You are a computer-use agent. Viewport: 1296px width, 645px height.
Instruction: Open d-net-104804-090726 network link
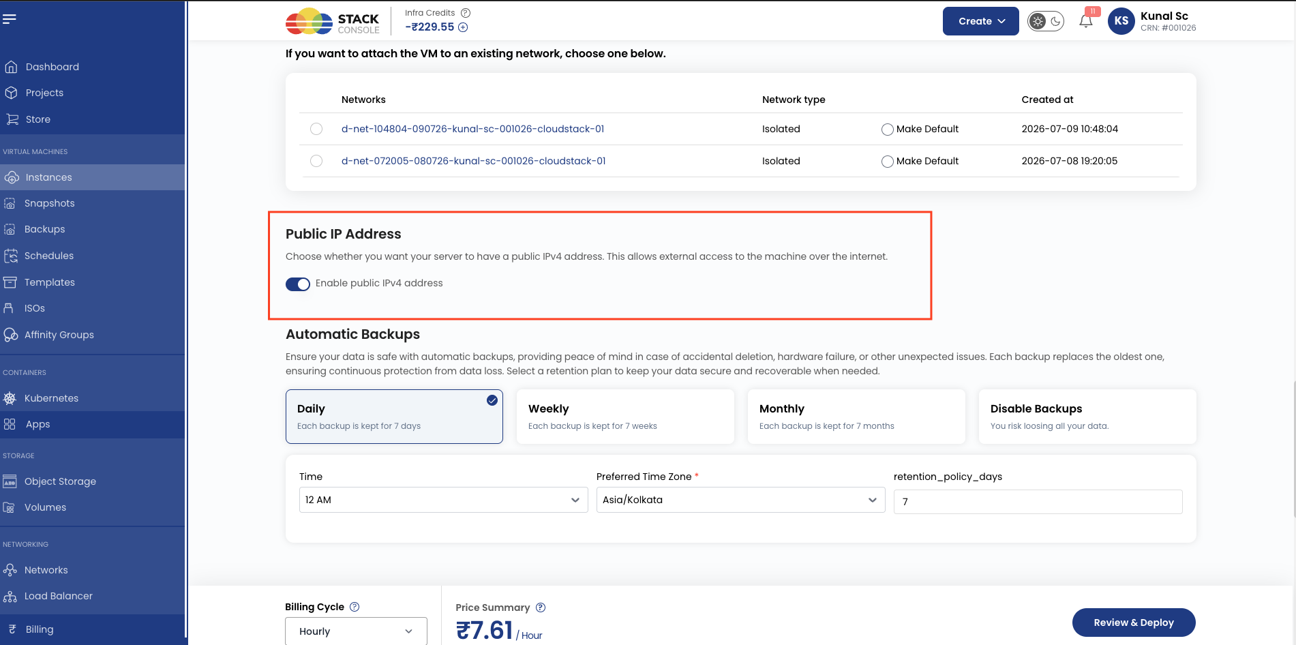tap(472, 129)
